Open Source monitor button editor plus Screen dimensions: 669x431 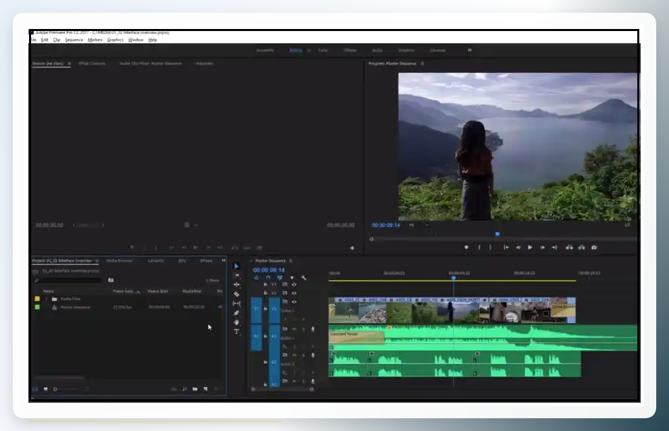click(352, 248)
